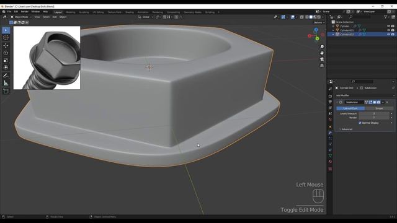Open viewport View menu
Screen dimensions: 397x223
click(x=37, y=17)
